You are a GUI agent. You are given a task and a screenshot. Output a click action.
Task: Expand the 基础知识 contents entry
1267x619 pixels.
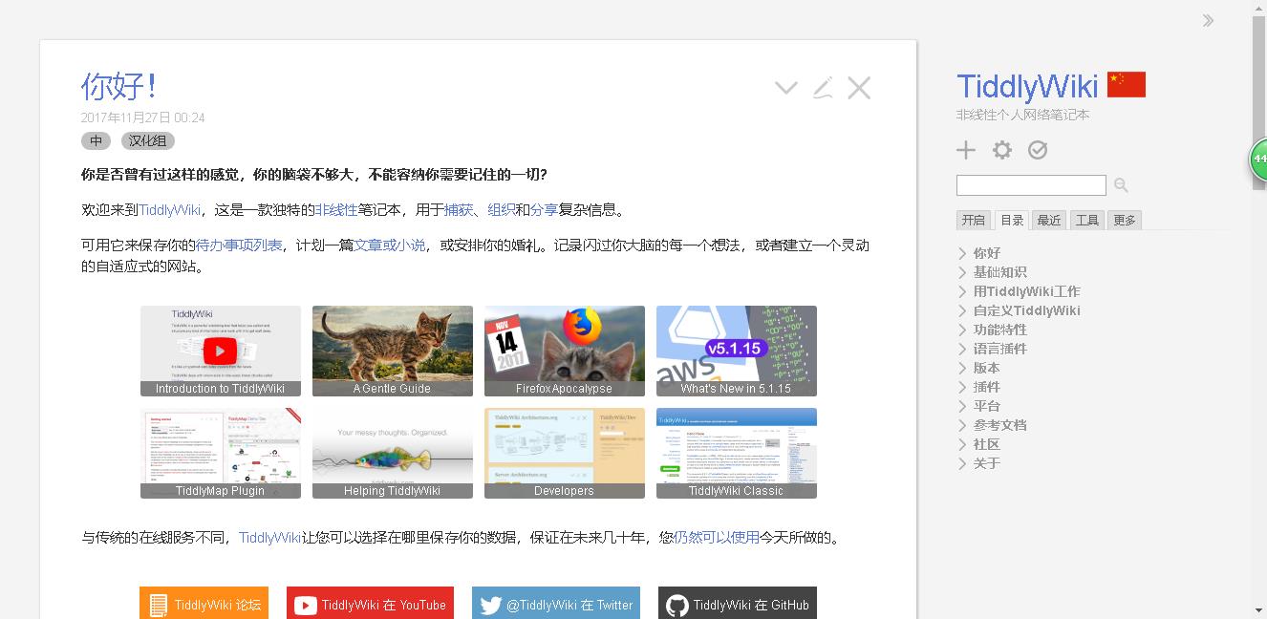(963, 272)
